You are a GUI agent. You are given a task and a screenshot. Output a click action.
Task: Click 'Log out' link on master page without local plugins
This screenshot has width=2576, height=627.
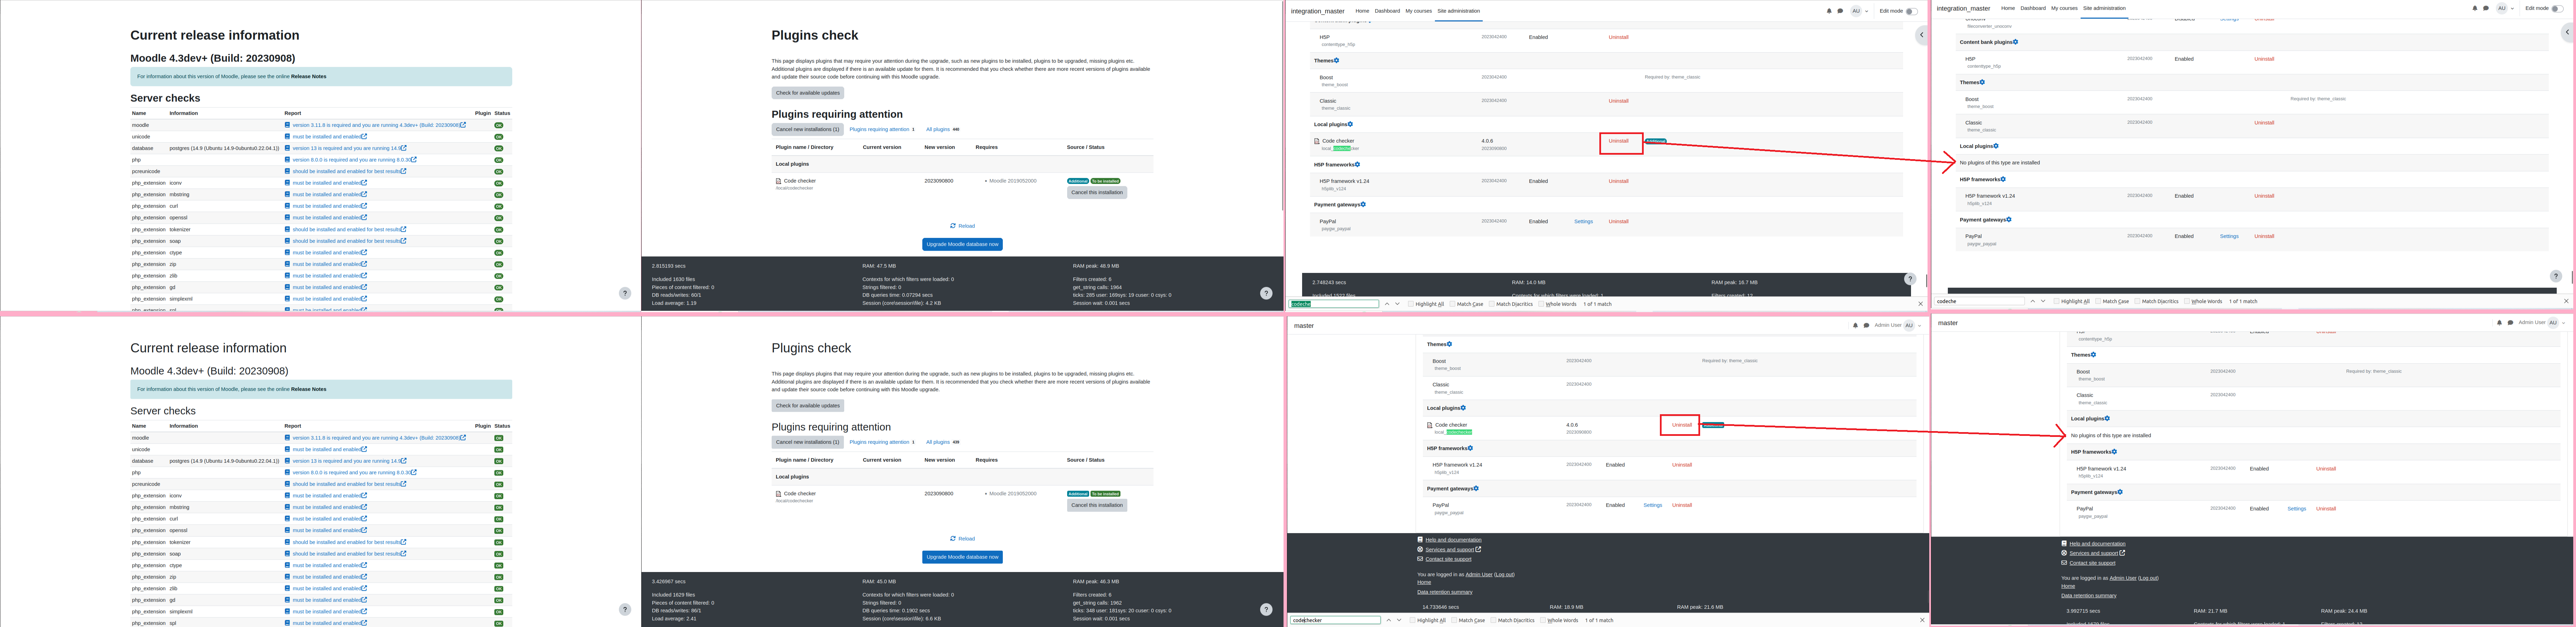(x=2148, y=578)
